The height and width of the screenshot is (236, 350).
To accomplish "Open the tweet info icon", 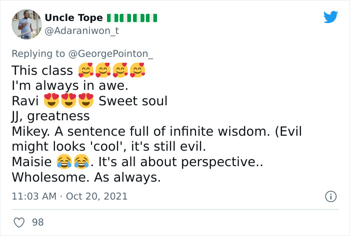I will [330, 197].
